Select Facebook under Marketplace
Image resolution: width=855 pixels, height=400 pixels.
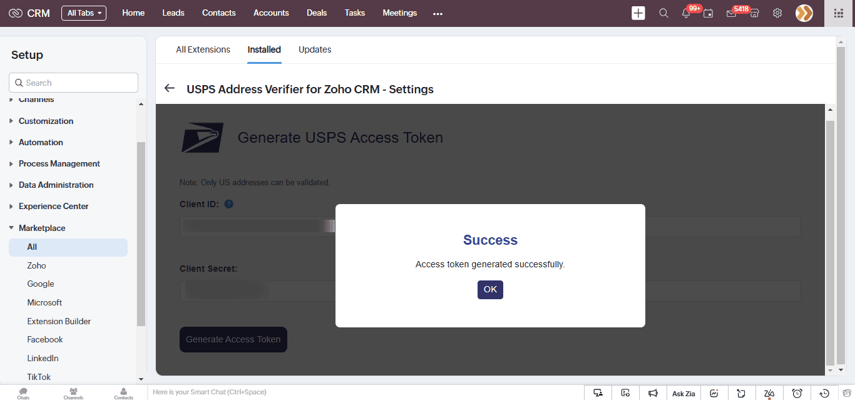pos(45,339)
